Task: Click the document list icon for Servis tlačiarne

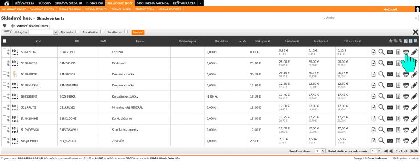Action: coord(398,119)
